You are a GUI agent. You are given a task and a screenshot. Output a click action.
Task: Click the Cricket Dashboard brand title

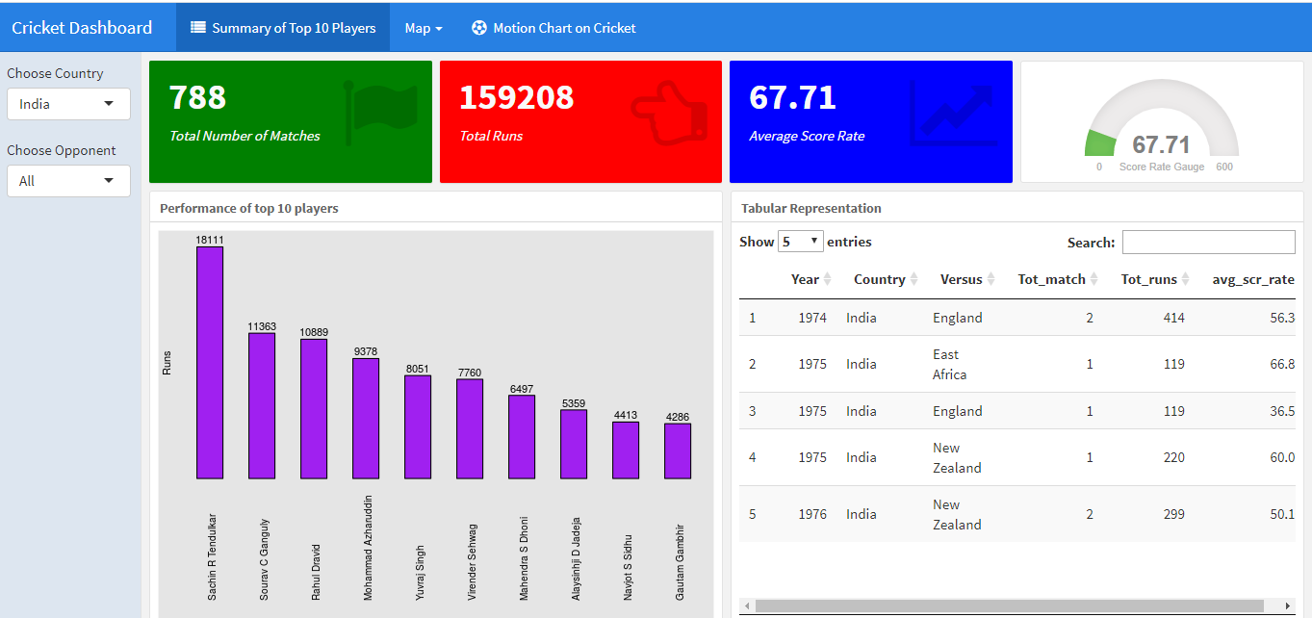point(82,28)
